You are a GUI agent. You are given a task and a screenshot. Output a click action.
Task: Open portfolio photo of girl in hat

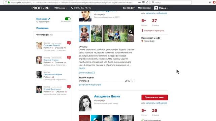(x=84, y=34)
